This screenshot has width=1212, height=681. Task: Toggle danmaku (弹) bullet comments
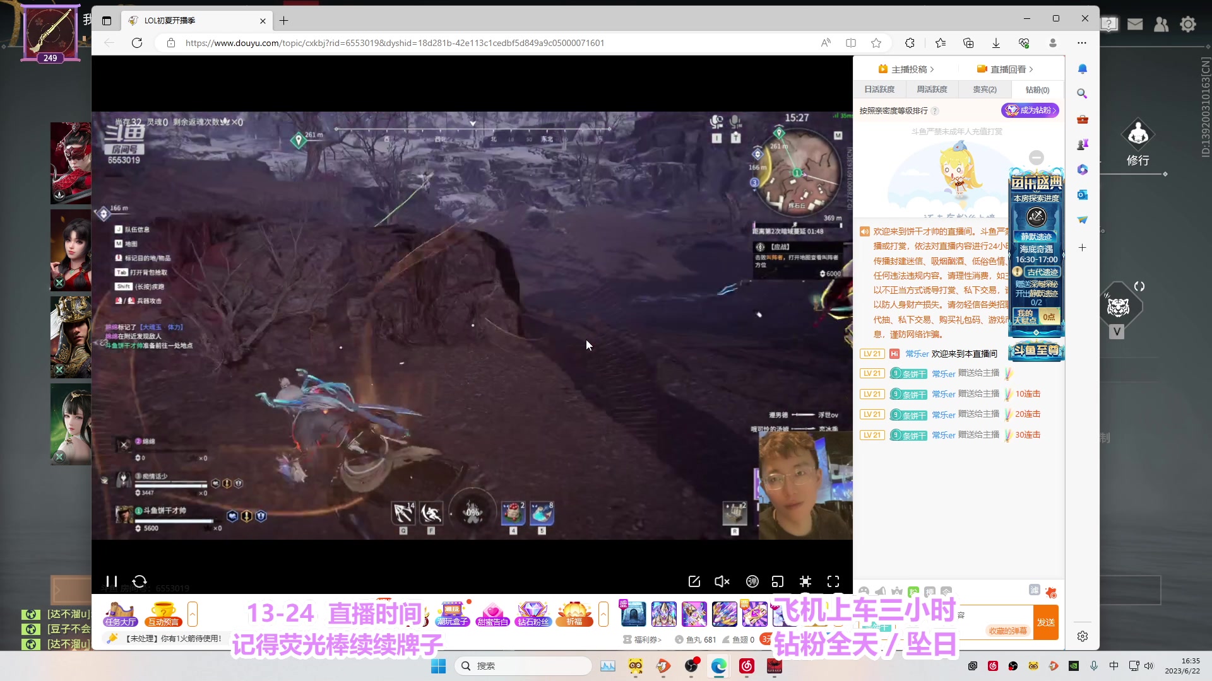click(752, 581)
